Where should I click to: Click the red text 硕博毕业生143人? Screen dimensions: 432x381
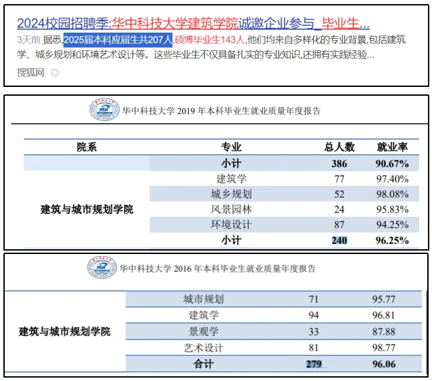click(x=210, y=39)
